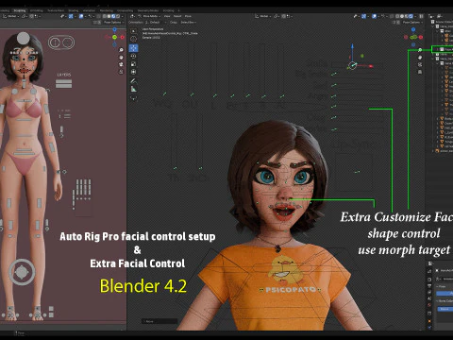Toggle snapping in picker viewport header

[31, 16]
